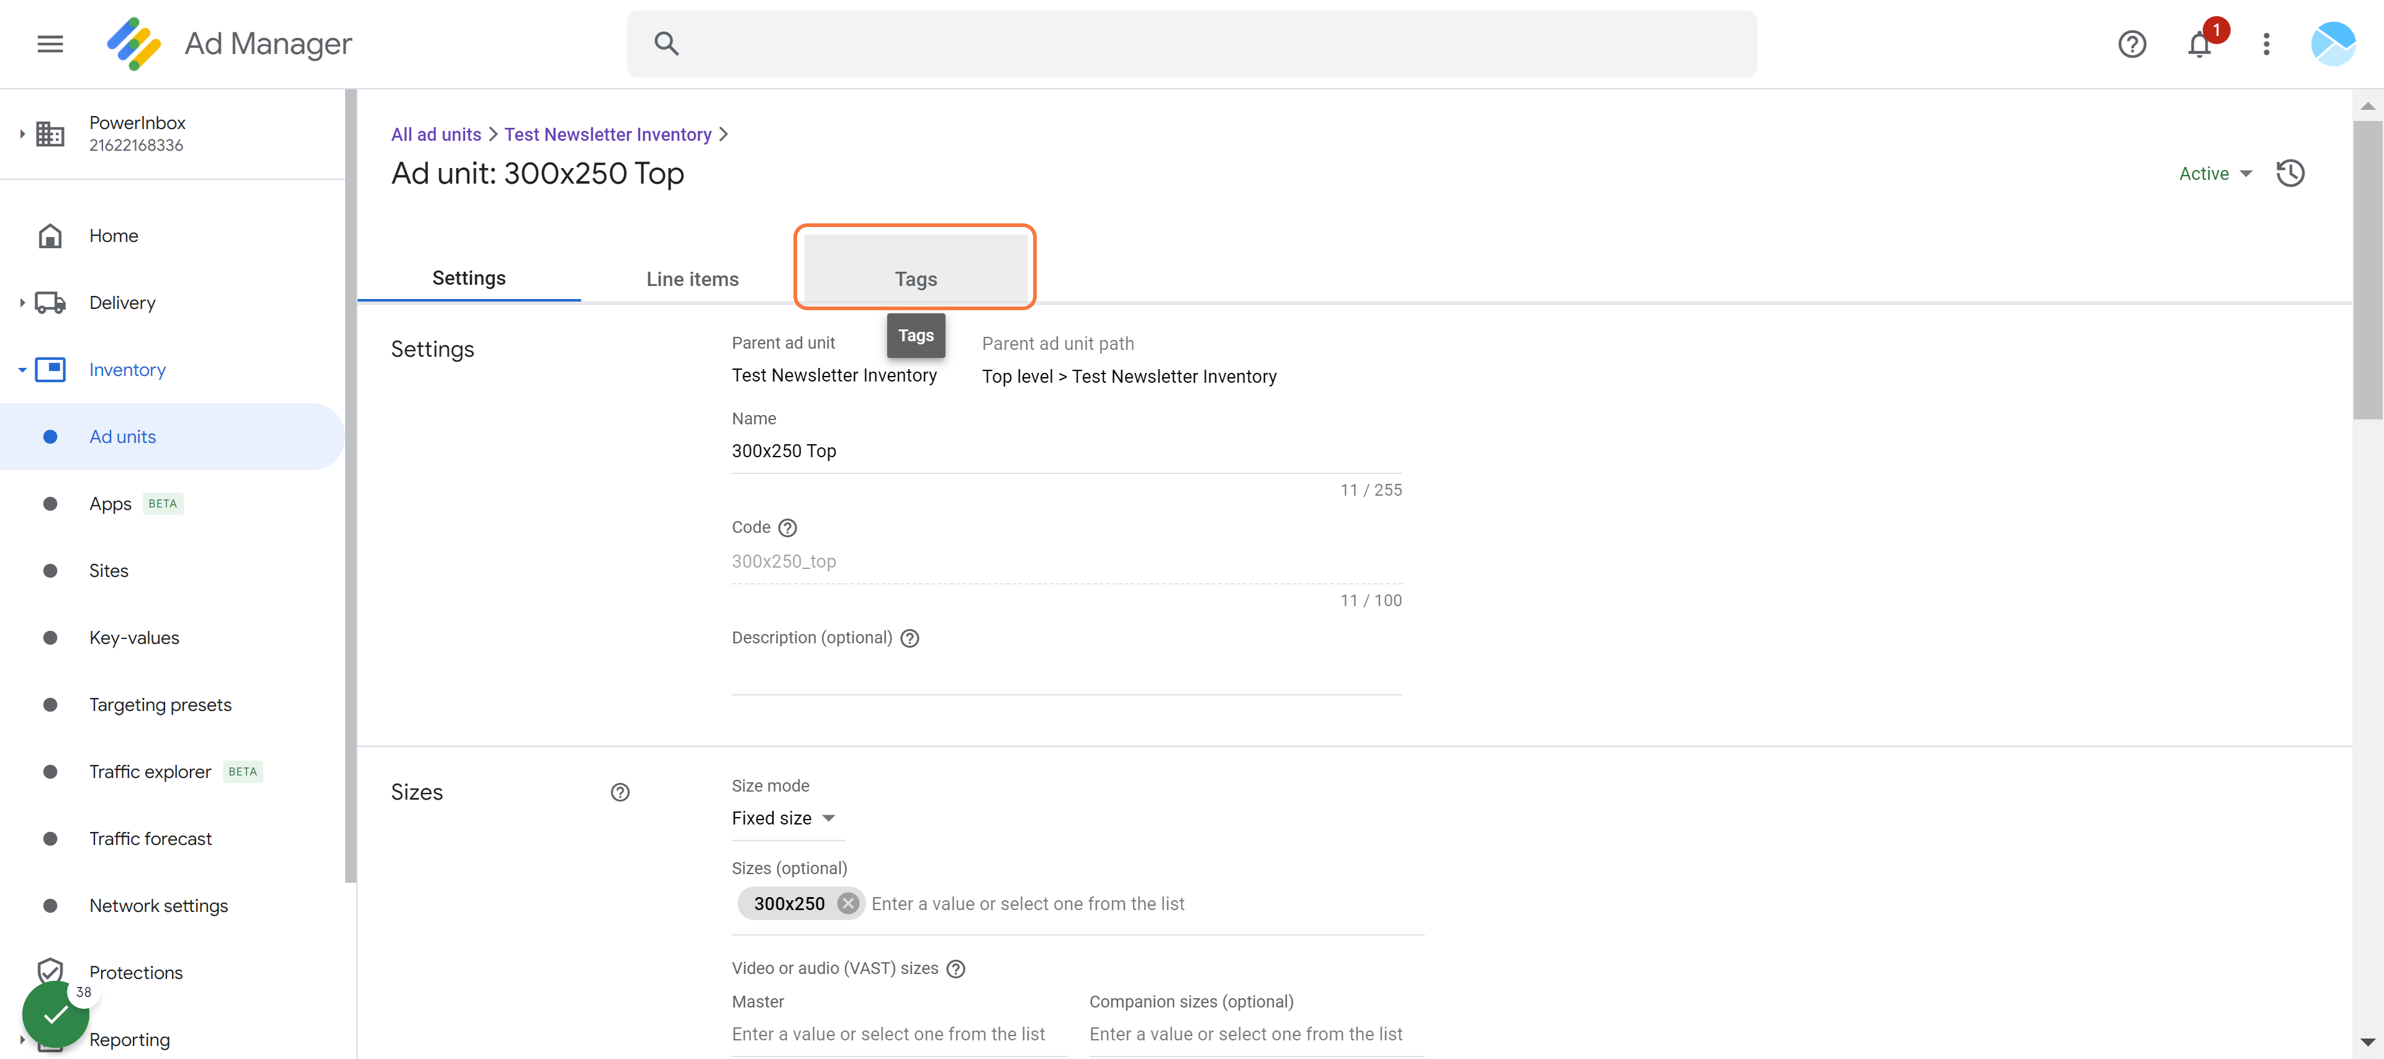
Task: Open Traffic forecast in sidebar
Action: [172, 839]
